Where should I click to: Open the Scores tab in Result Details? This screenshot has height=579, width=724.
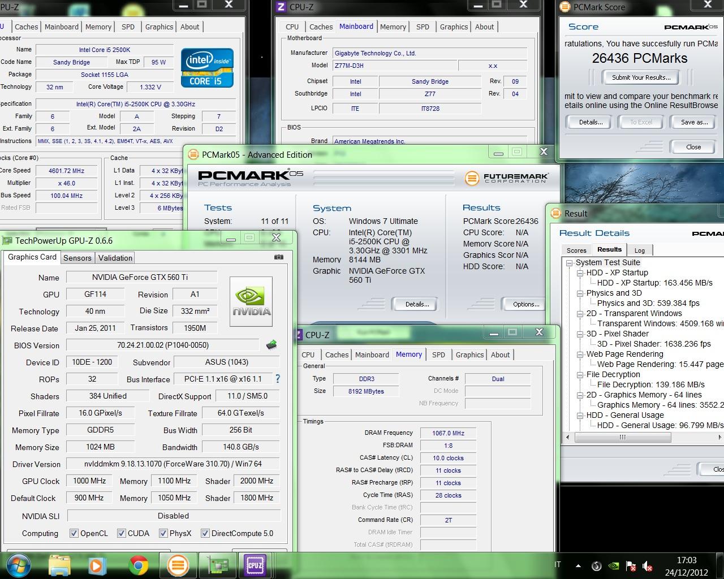[576, 250]
